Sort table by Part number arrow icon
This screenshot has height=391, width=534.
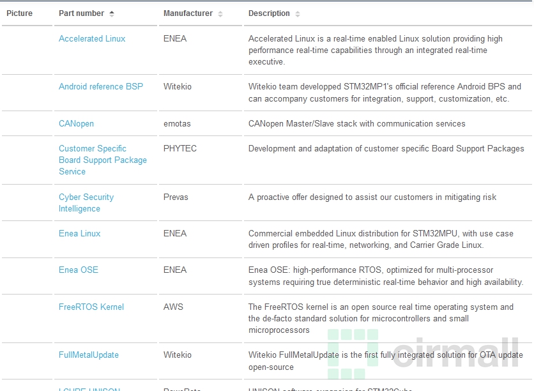point(112,13)
